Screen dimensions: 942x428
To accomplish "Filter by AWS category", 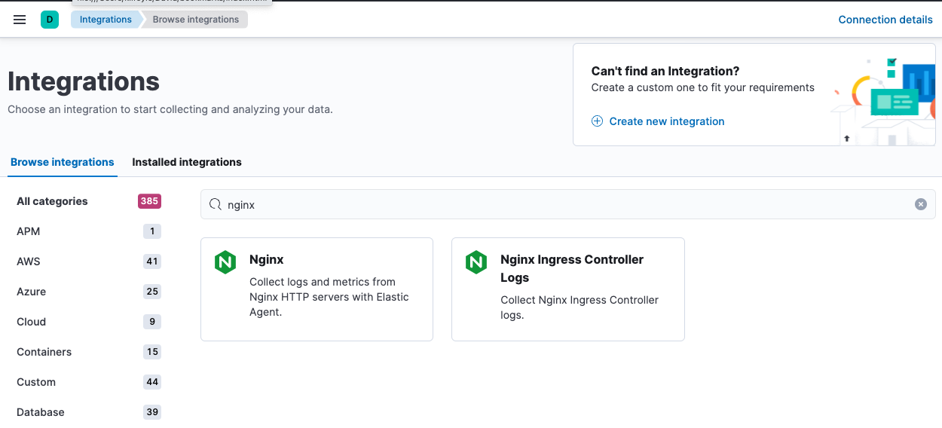I will pos(29,261).
